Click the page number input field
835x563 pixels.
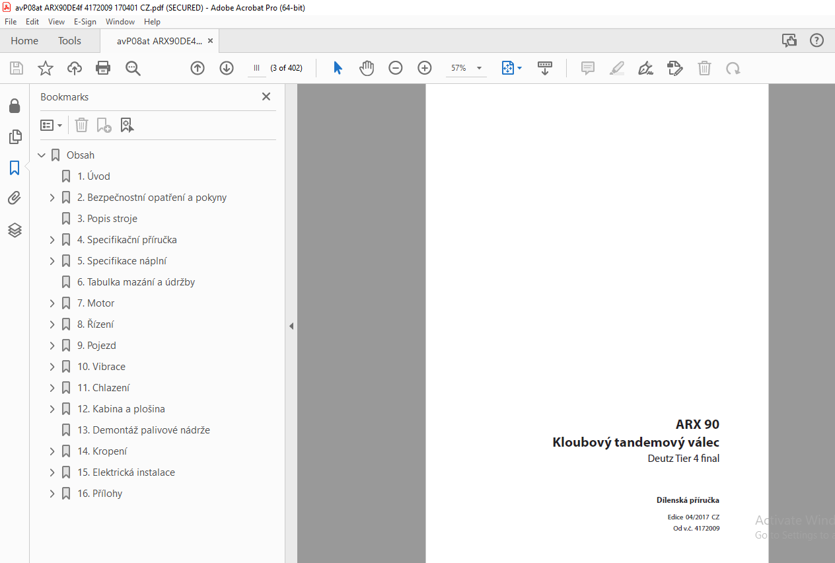257,68
